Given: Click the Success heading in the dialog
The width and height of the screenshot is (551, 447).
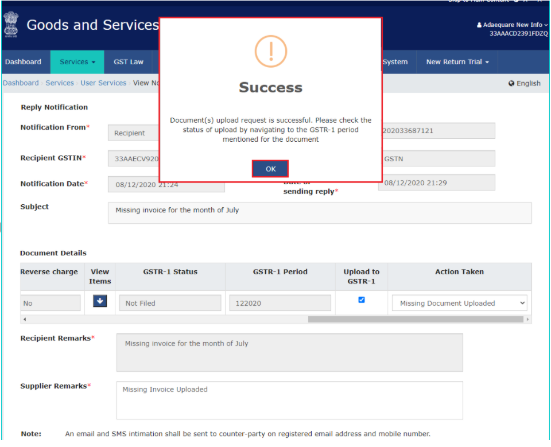Looking at the screenshot, I should tap(270, 87).
